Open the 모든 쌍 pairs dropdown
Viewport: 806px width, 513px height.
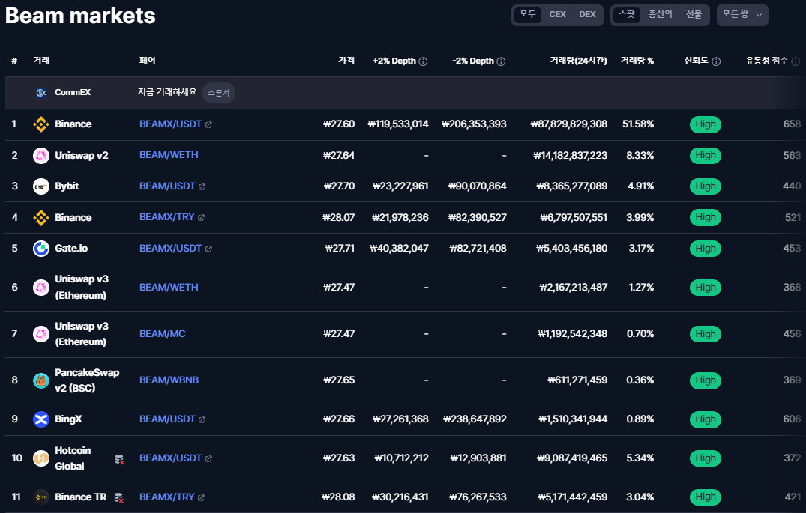[742, 15]
